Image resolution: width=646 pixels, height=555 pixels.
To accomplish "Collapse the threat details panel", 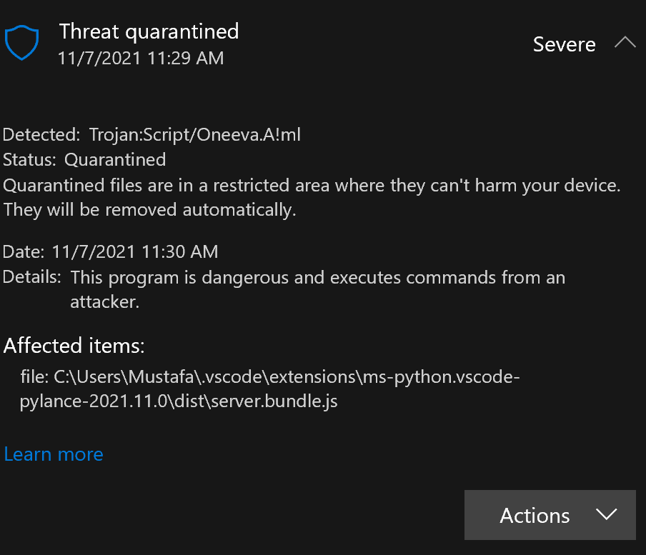I will click(625, 41).
